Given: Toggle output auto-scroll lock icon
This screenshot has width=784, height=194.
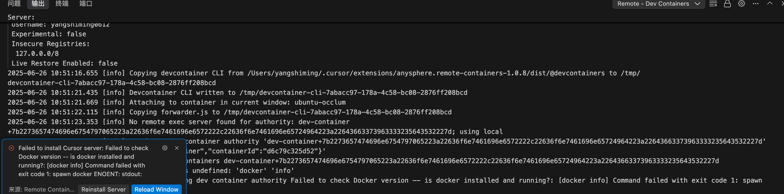Looking at the screenshot, I should pyautogui.click(x=727, y=4).
